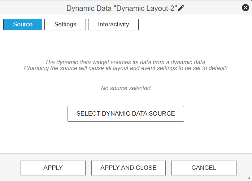The height and width of the screenshot is (181, 252).
Task: Select the highlighted blue Source tab
Action: (x=23, y=25)
